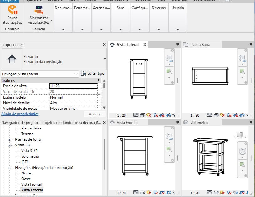This screenshot has height=197, width=255.
Task: Open Editar tipo for the elevation
Action: pos(92,73)
